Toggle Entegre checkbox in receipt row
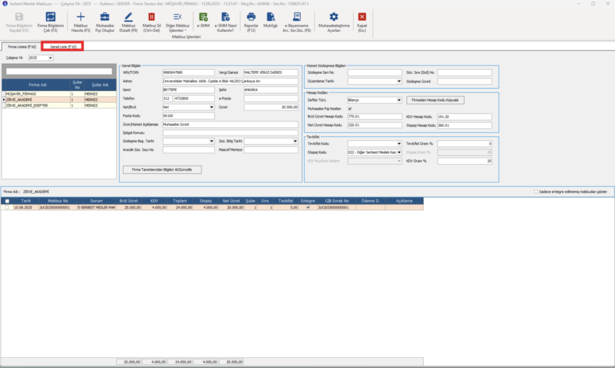The width and height of the screenshot is (615, 368). 308,207
